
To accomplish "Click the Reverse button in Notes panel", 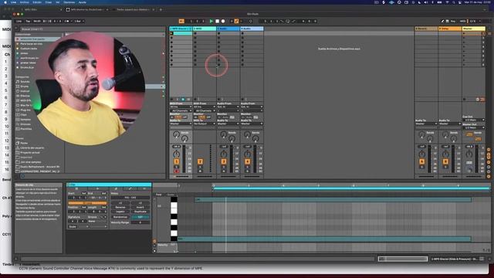I will coord(120,208).
